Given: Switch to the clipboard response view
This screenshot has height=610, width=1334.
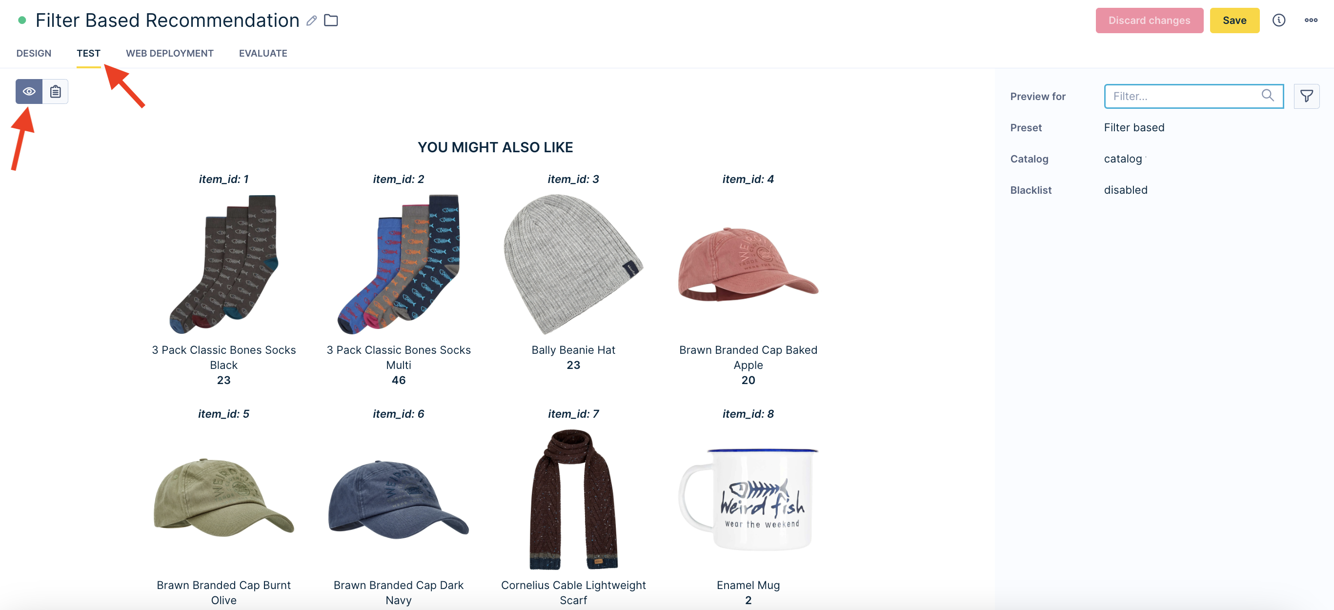Looking at the screenshot, I should [56, 92].
